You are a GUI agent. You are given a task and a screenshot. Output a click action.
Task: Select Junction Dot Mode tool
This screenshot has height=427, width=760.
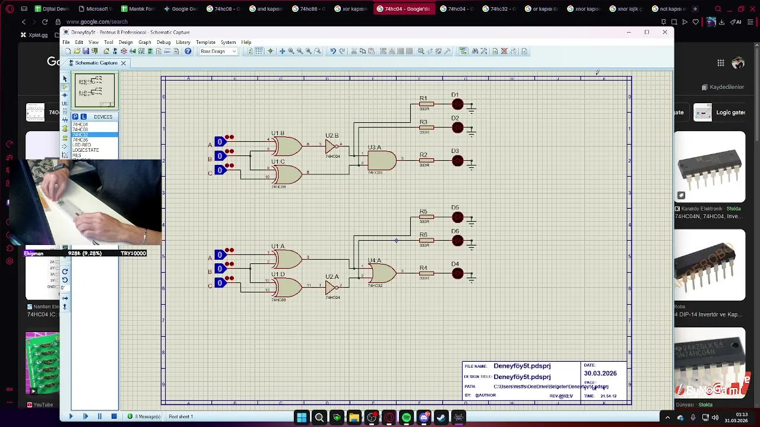65,95
